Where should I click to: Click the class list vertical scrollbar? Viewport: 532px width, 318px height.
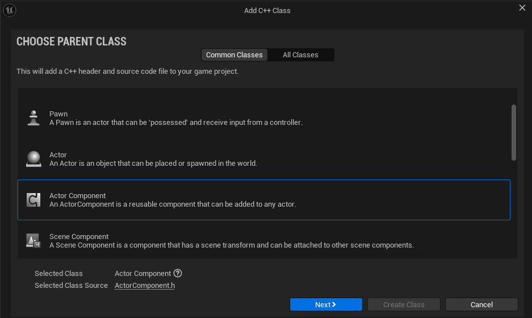(514, 132)
